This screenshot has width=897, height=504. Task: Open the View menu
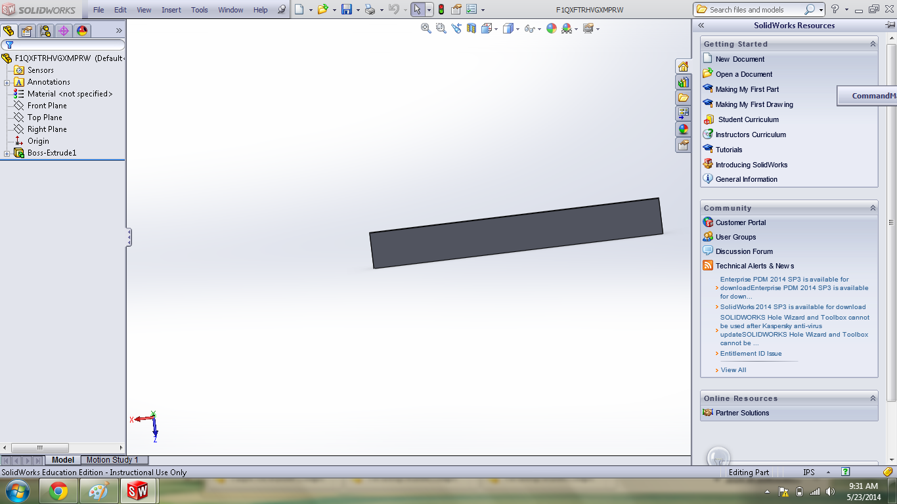click(144, 10)
